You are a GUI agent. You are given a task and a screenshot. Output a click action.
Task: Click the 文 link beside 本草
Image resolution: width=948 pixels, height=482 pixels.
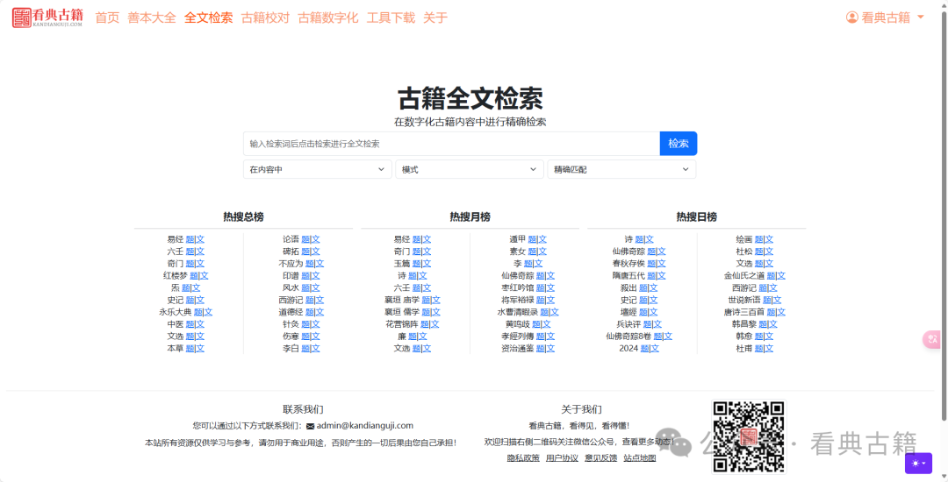[200, 349]
